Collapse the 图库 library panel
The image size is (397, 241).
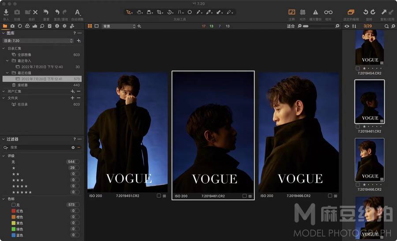coord(3,33)
